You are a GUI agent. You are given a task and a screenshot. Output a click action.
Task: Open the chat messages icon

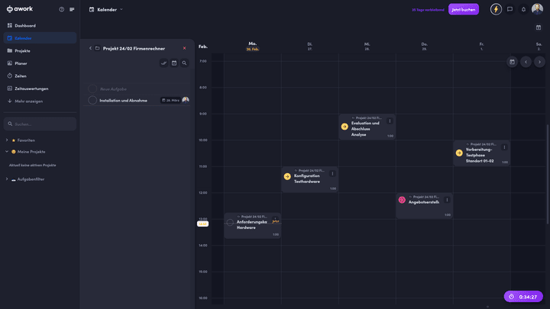pos(510,9)
